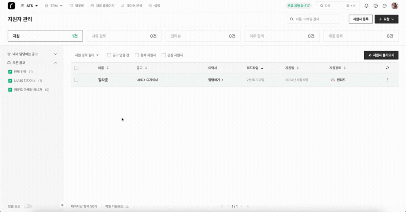Open the ATS dropdown menu
The width and height of the screenshot is (406, 212).
(x=29, y=6)
